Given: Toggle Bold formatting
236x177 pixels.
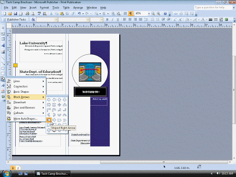Looking at the screenshot, I should pyautogui.click(x=107, y=19).
